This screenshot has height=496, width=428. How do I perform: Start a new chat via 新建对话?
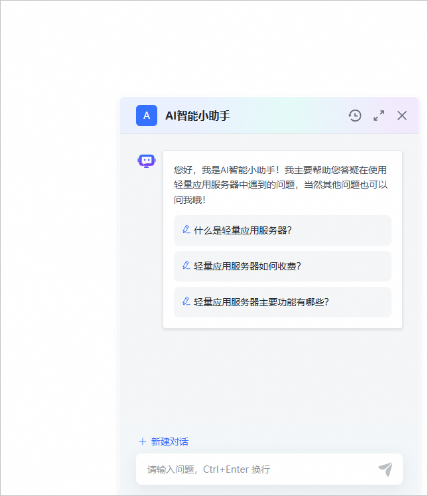[163, 442]
